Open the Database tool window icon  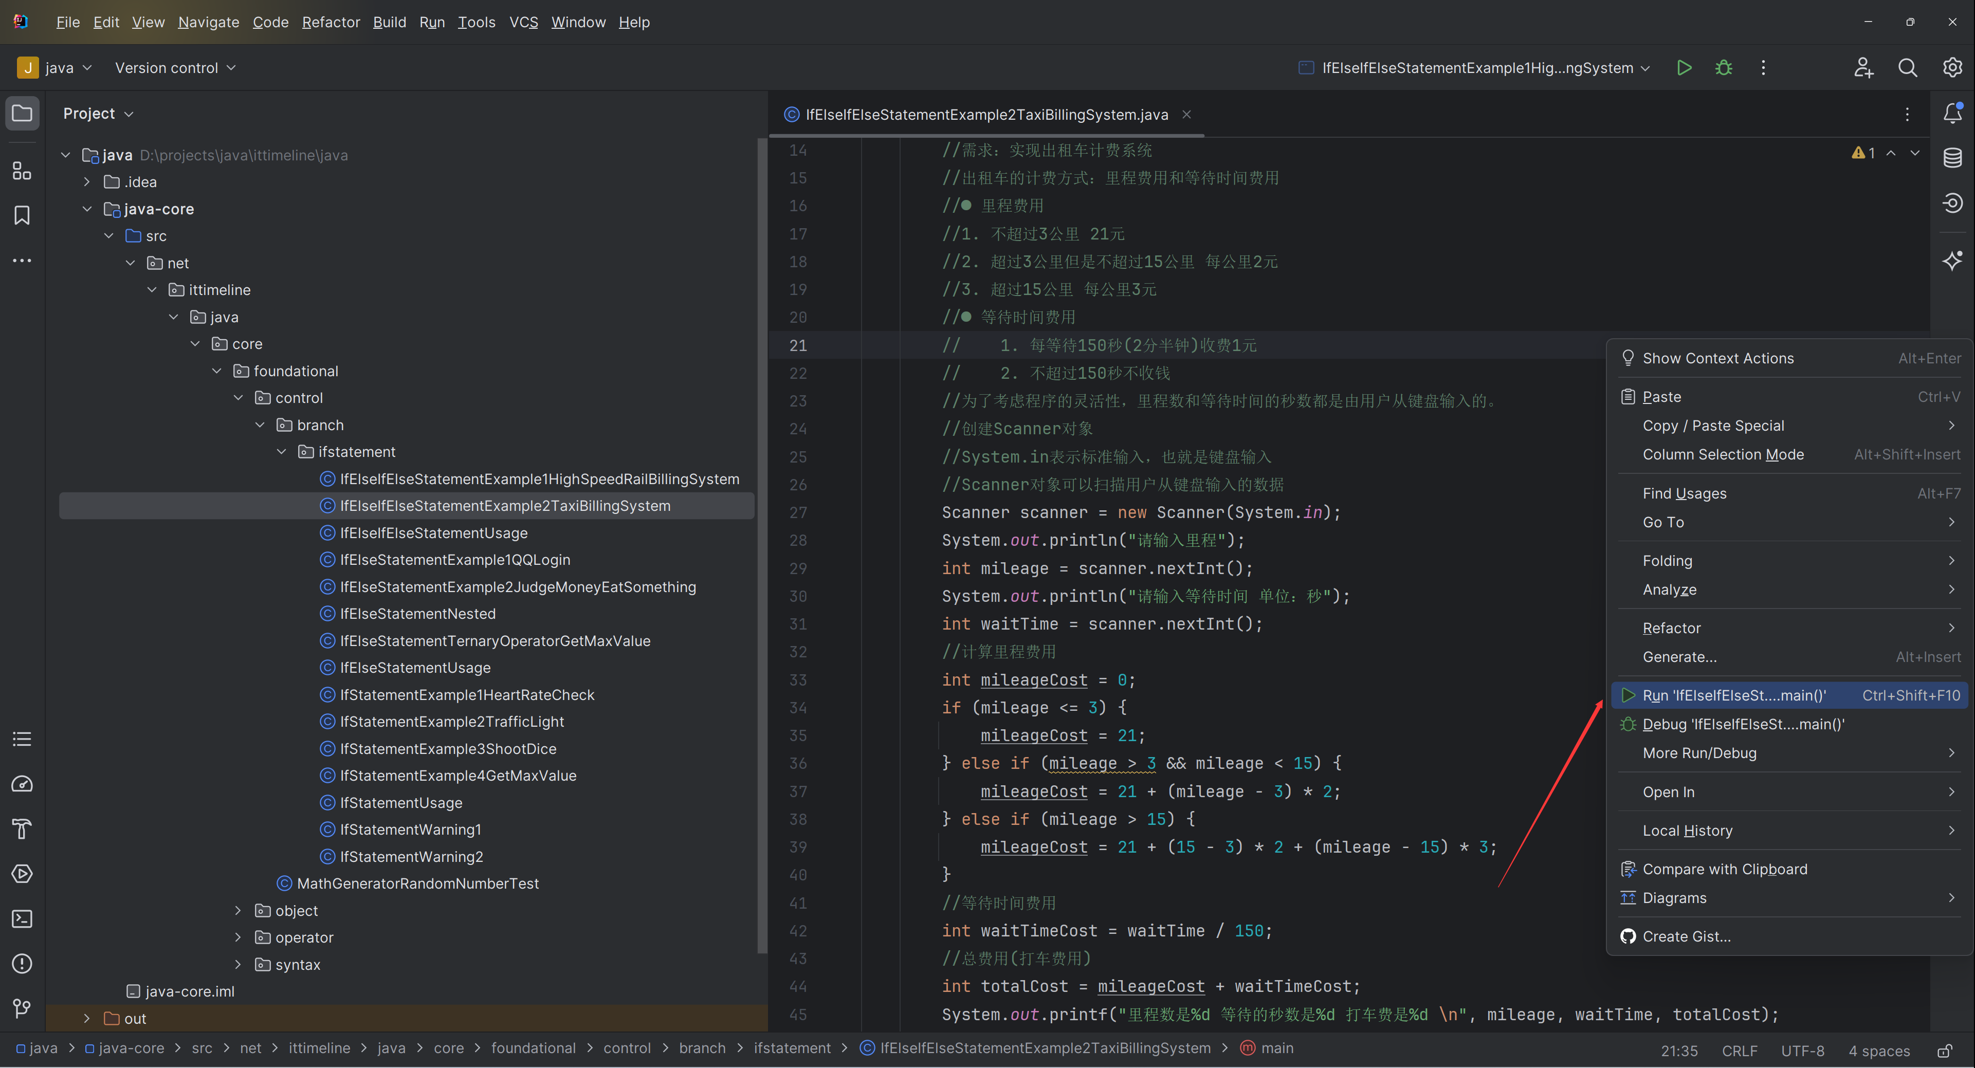1952,158
